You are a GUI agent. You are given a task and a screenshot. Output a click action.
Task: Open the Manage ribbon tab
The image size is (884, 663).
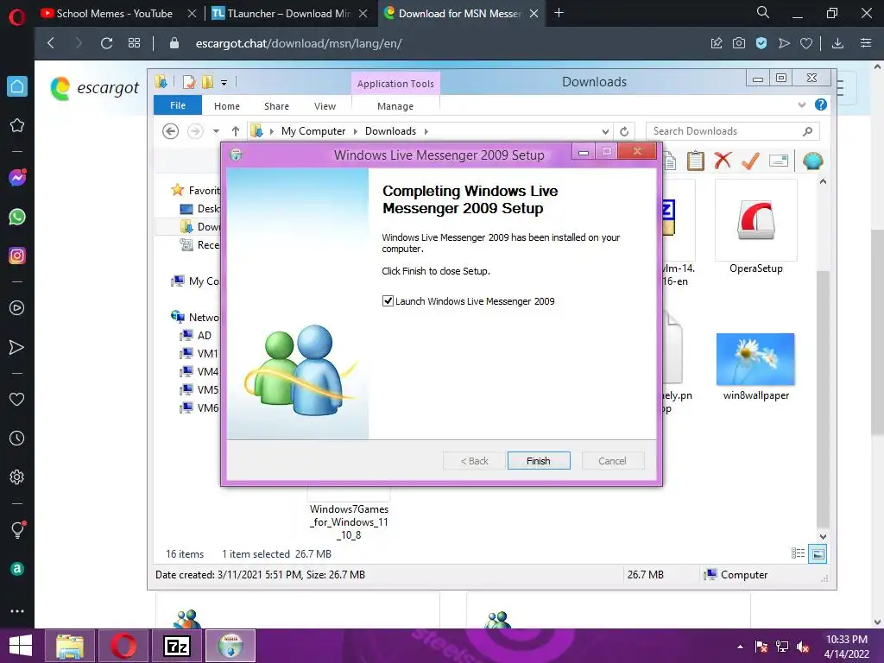tap(395, 106)
